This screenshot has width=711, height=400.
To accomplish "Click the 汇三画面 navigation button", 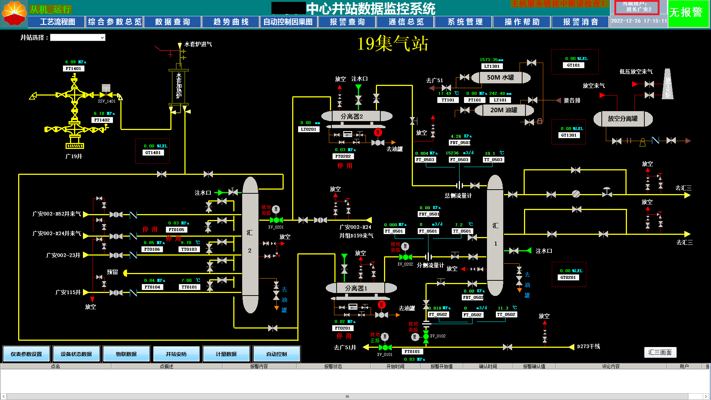I will pos(660,352).
